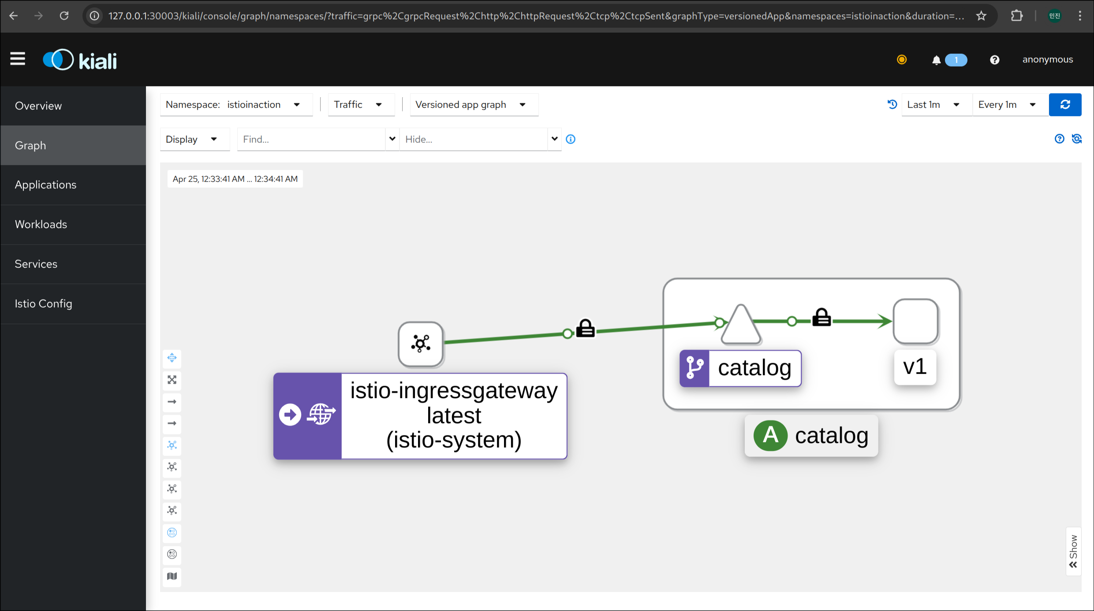
Task: Click the lock icon on the ingress-to-catalog edge
Action: click(x=586, y=329)
